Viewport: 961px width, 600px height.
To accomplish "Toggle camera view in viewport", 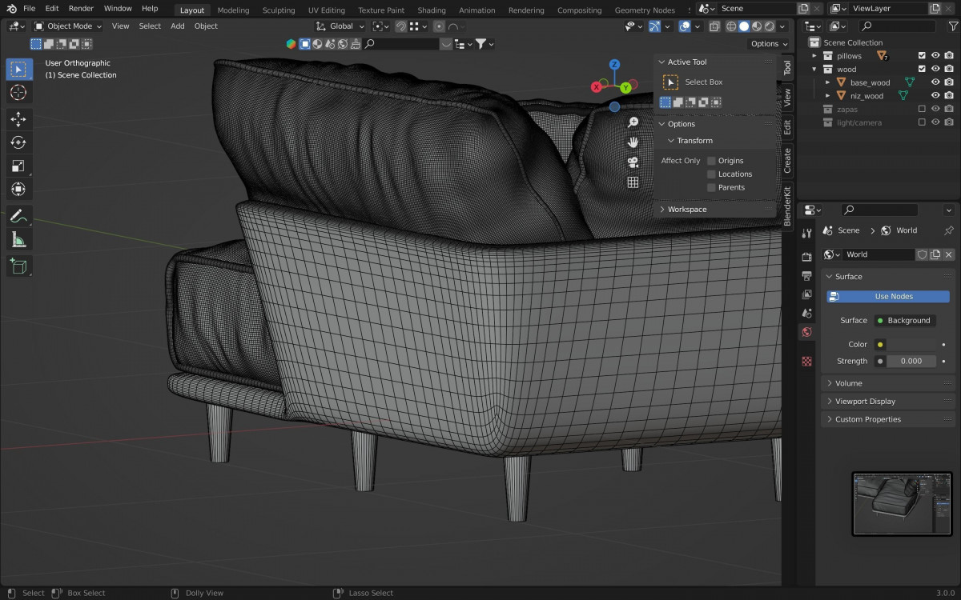I will click(x=633, y=162).
